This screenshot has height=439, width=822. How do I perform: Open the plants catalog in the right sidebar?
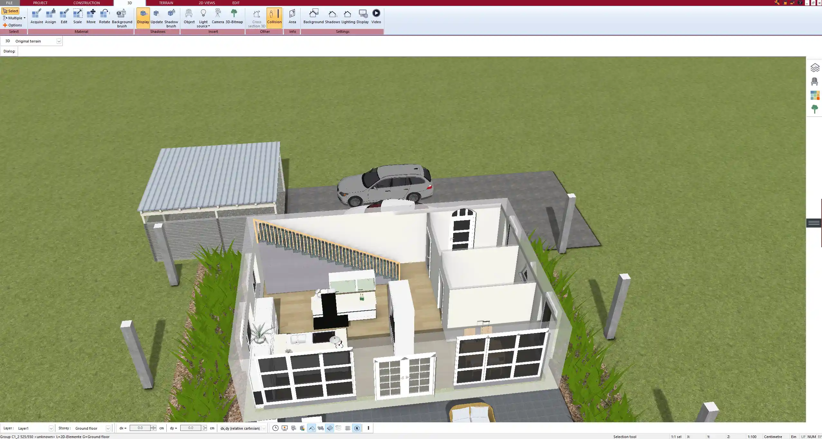coord(815,109)
